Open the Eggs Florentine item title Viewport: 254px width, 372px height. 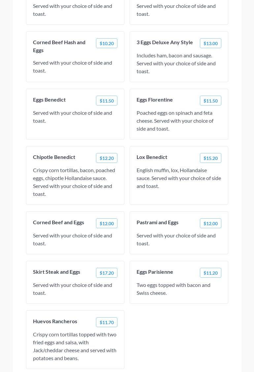click(155, 100)
